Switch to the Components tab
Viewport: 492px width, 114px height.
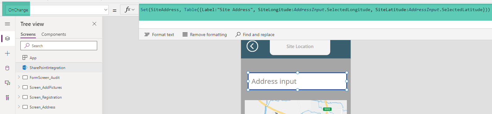[x=54, y=34]
